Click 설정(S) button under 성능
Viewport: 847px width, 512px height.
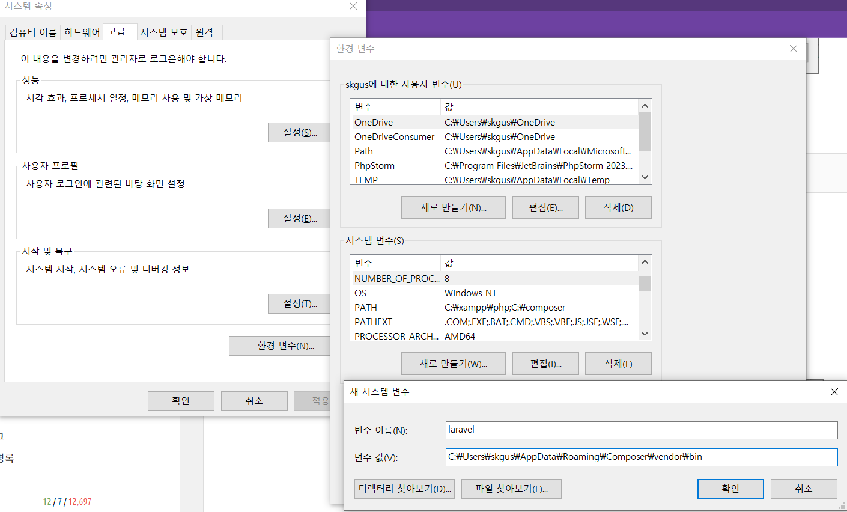click(x=300, y=132)
